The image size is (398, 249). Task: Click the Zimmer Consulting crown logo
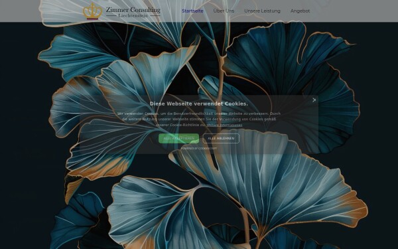point(92,11)
